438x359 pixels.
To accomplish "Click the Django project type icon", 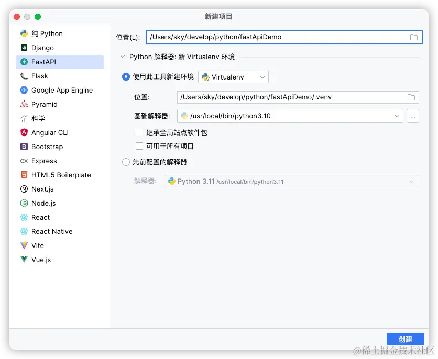I will tap(24, 48).
